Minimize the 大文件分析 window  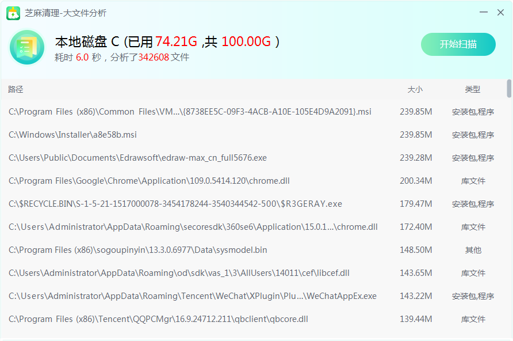484,13
